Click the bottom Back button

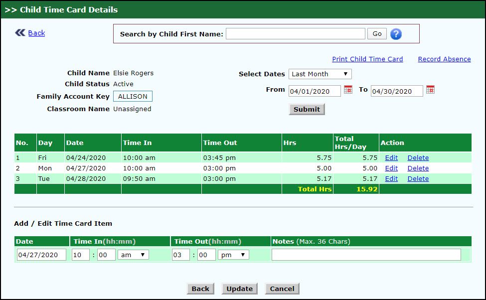[200, 289]
